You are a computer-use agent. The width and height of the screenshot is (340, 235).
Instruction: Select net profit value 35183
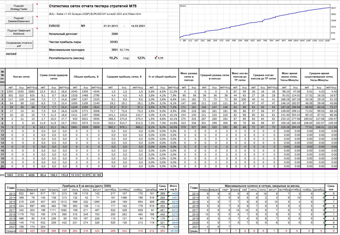tap(114, 42)
